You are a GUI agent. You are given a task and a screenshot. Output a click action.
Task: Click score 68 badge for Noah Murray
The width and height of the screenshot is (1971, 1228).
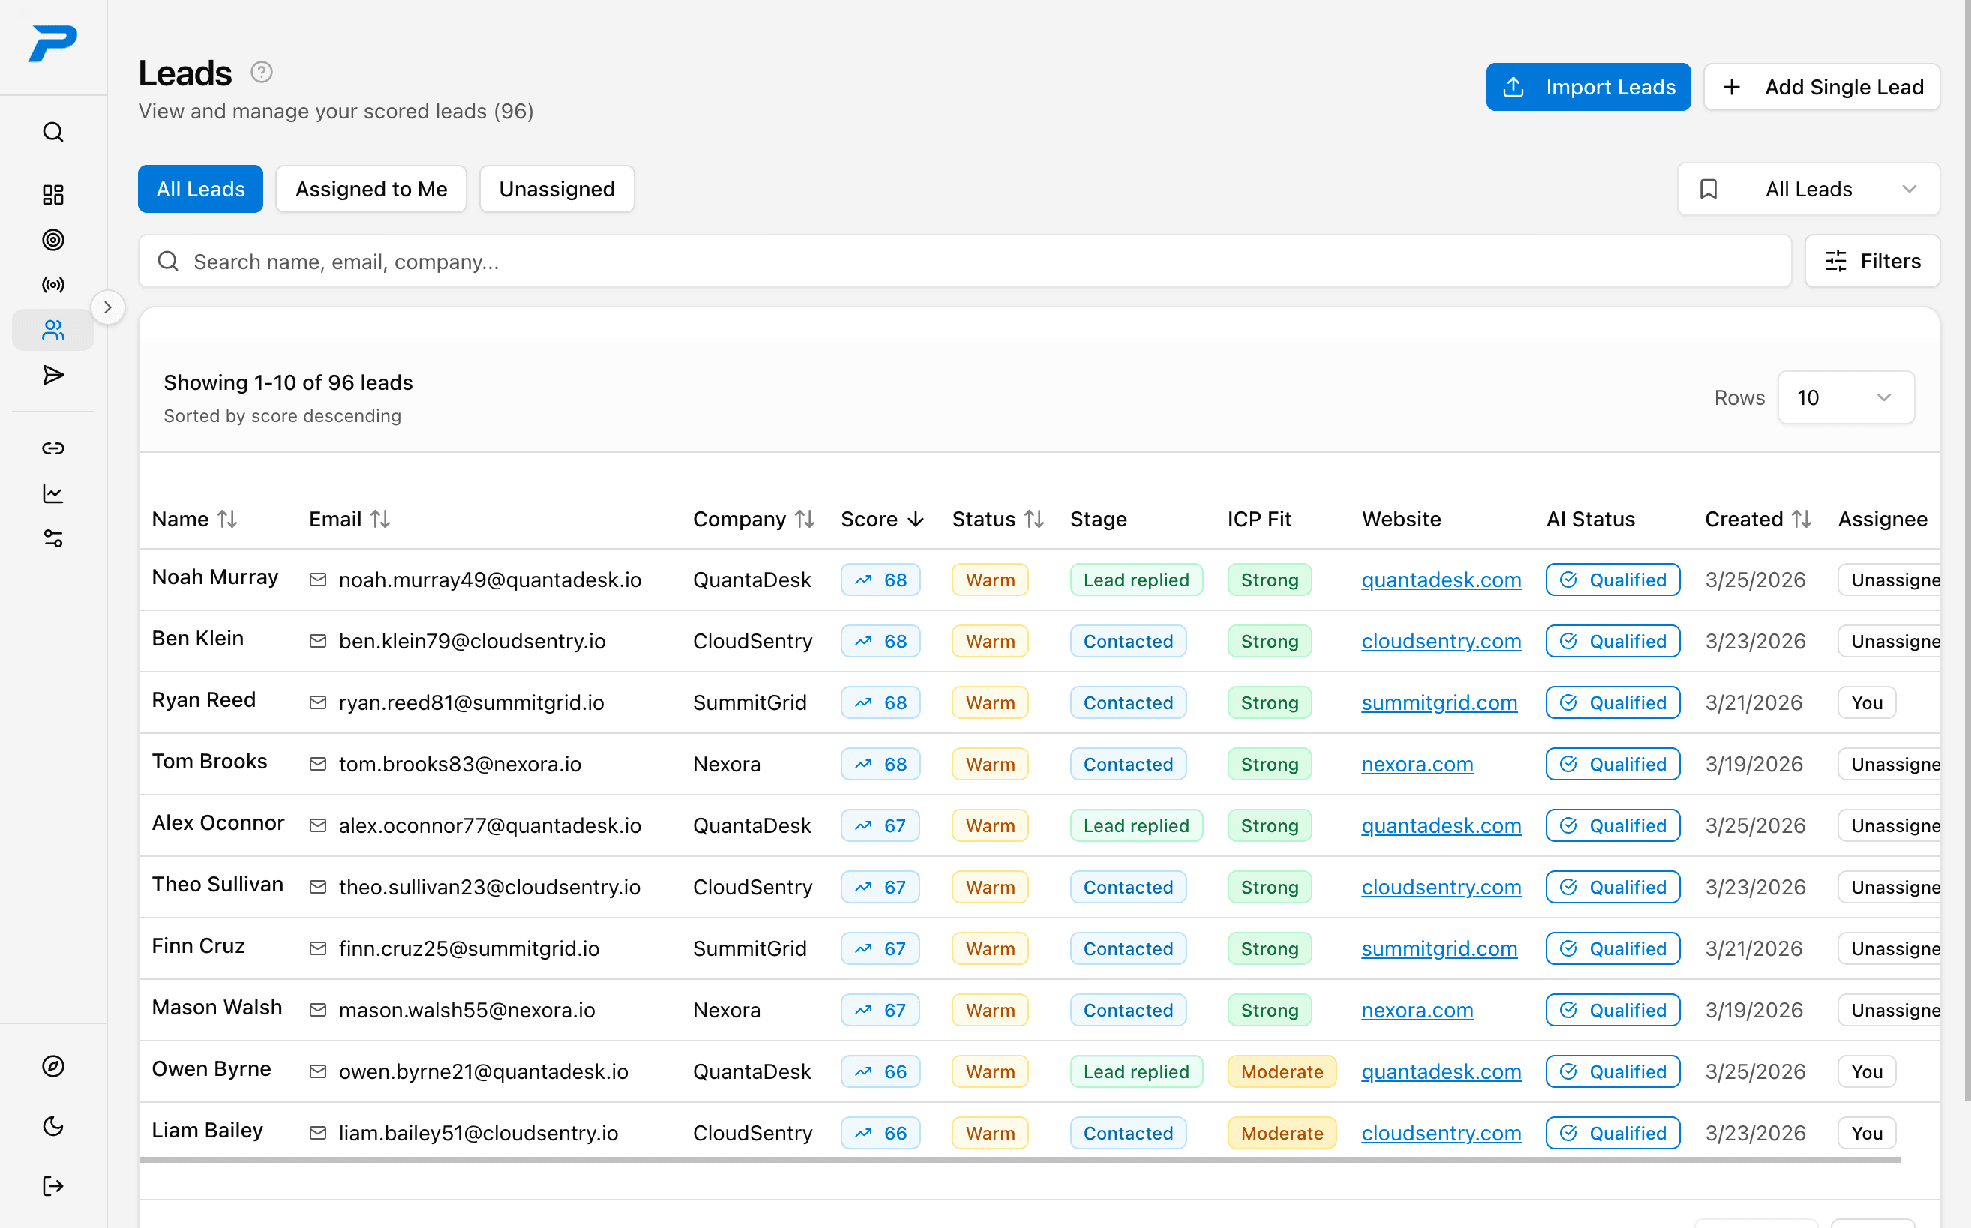(880, 580)
